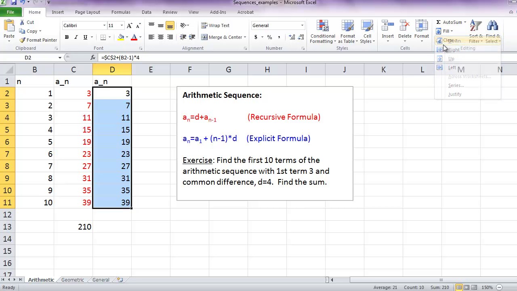The height and width of the screenshot is (291, 517).
Task: Open the Alignment dialog launcher
Action: pos(245,48)
